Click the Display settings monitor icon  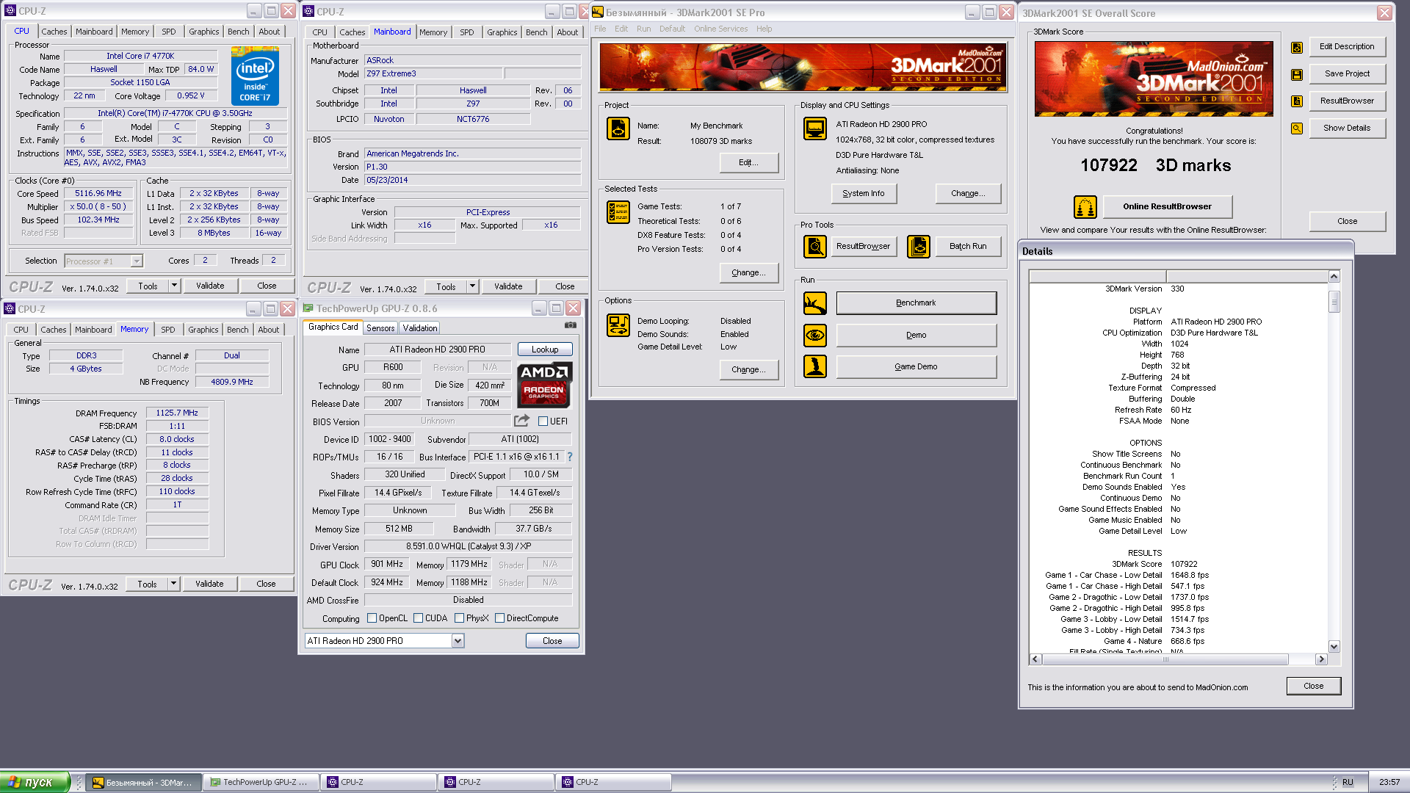click(815, 128)
